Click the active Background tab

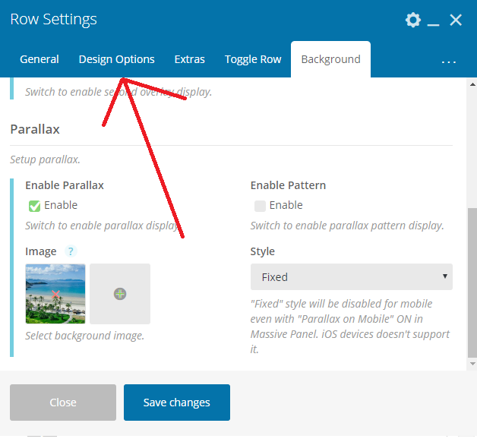click(330, 59)
